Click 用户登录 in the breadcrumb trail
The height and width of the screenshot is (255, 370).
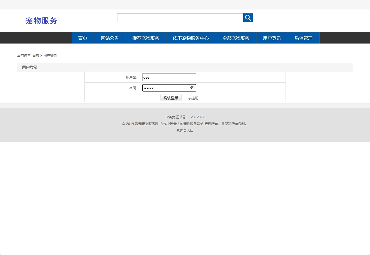pos(50,55)
